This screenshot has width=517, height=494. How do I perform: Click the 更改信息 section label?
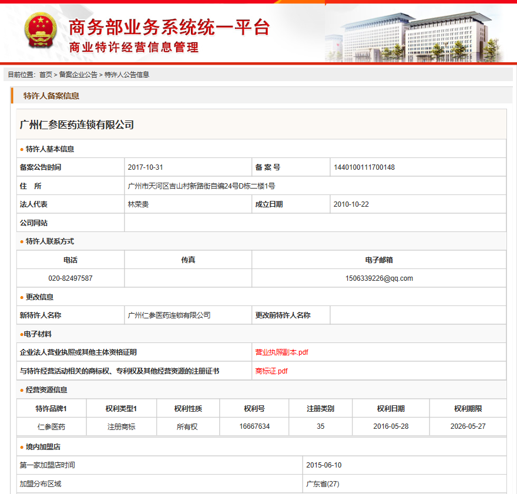39,297
